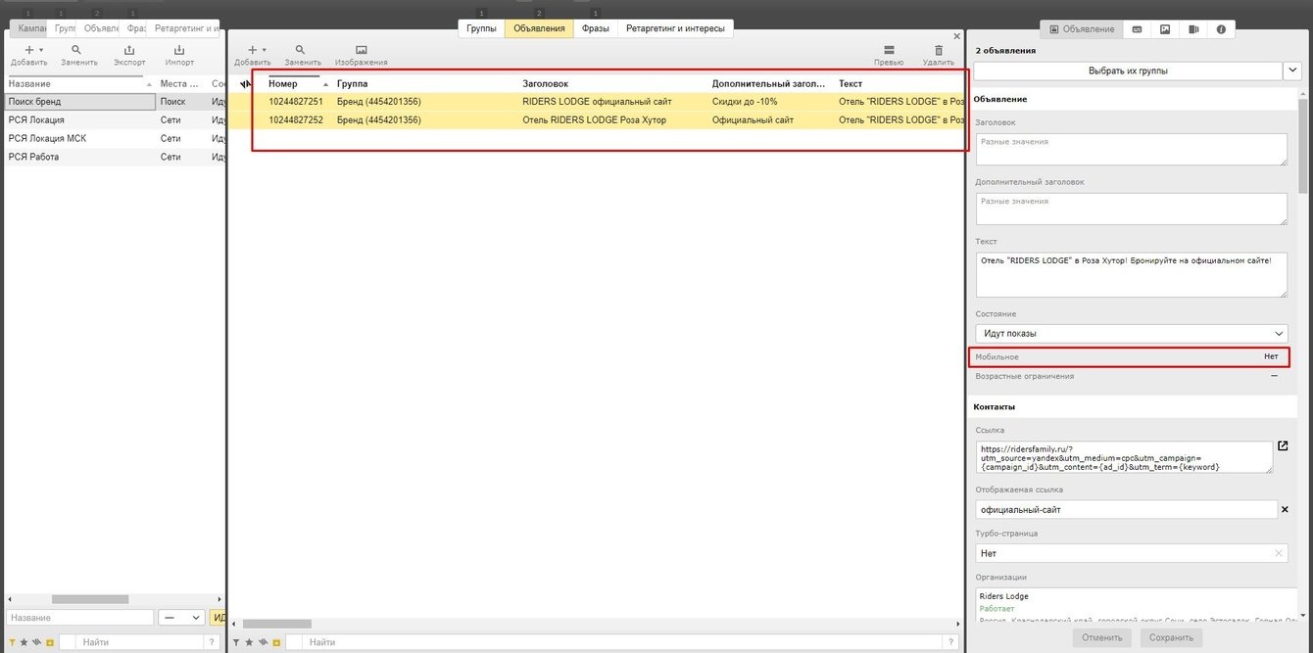1313x653 pixels.
Task: Open the link in browser icon
Action: [1283, 445]
